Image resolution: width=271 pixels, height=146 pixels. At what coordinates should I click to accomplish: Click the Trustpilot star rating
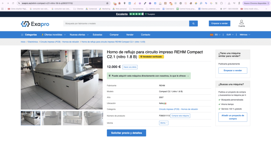tap(136, 14)
